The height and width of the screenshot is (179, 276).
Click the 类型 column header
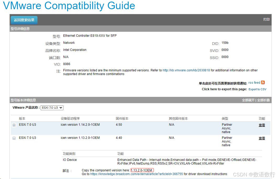tap(225, 119)
